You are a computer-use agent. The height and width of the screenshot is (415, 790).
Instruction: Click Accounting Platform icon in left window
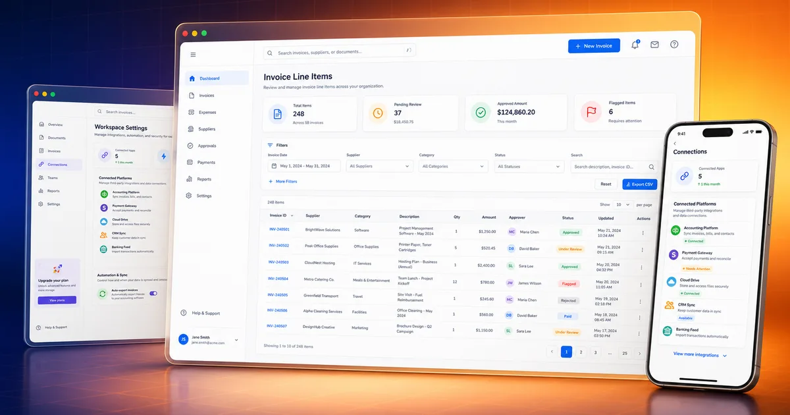pyautogui.click(x=104, y=194)
